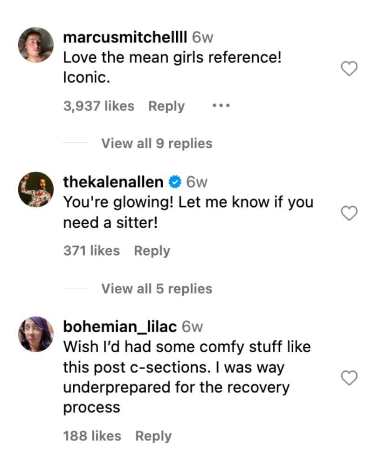Click the verified badge next to thekalenallen
This screenshot has width=373, height=466.
tap(174, 181)
